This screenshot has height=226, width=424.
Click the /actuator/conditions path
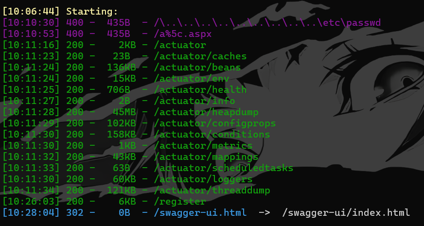[212, 135]
